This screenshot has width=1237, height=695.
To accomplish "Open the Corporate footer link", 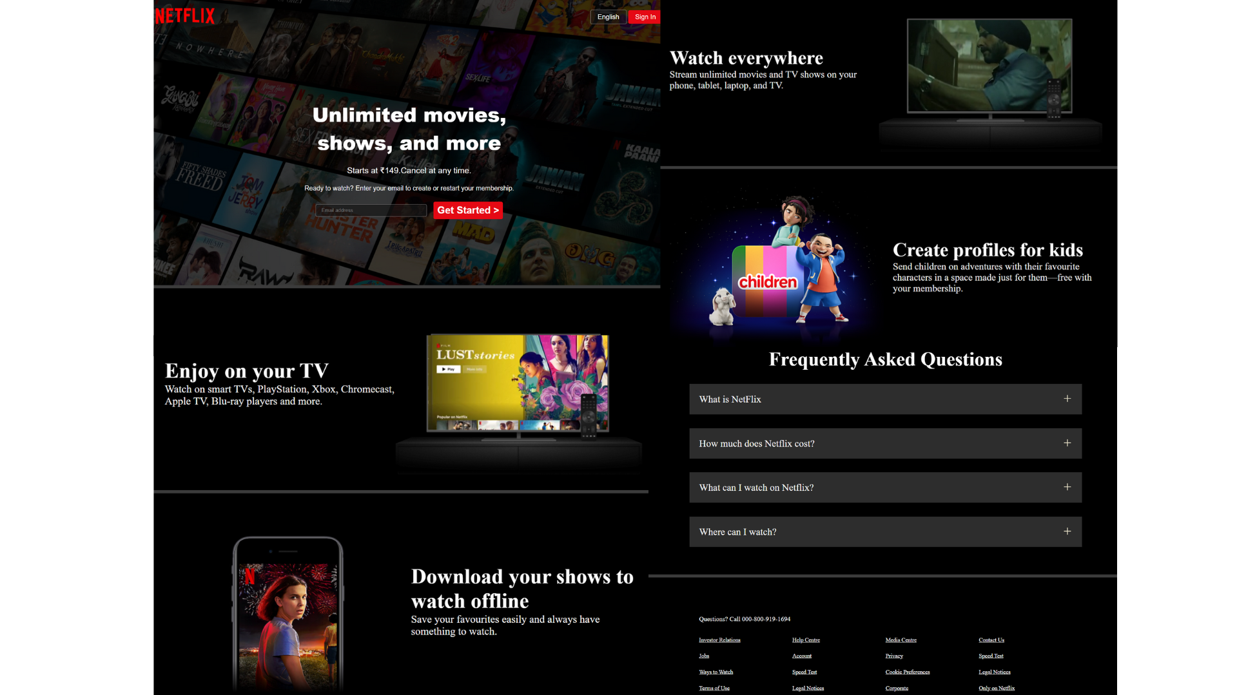I will (x=897, y=688).
